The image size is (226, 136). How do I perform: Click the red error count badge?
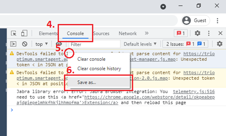pos(181,33)
